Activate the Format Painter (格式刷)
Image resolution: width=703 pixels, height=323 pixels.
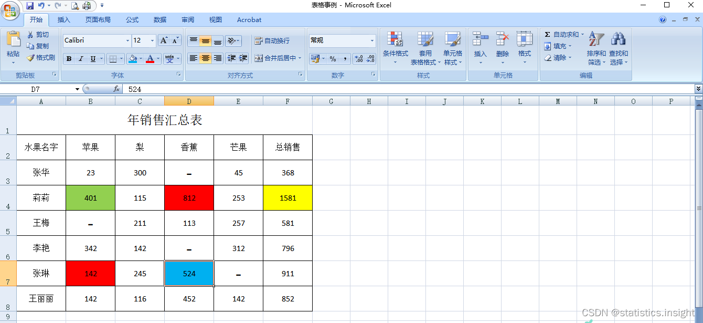pos(41,58)
